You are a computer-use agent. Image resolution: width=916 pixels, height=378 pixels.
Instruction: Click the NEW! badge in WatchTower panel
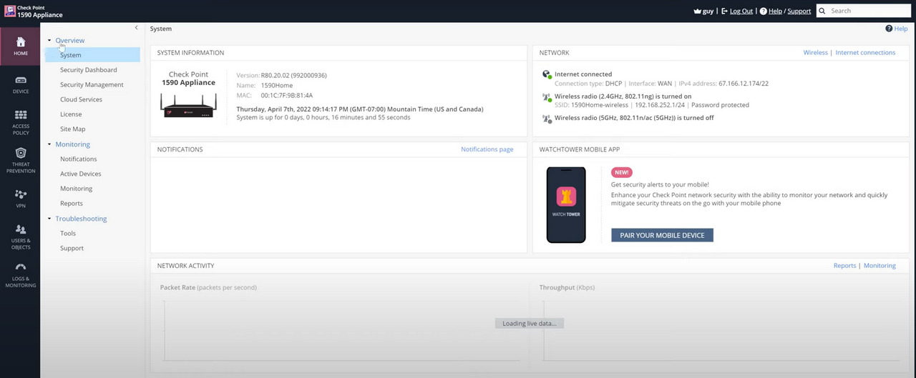point(622,172)
